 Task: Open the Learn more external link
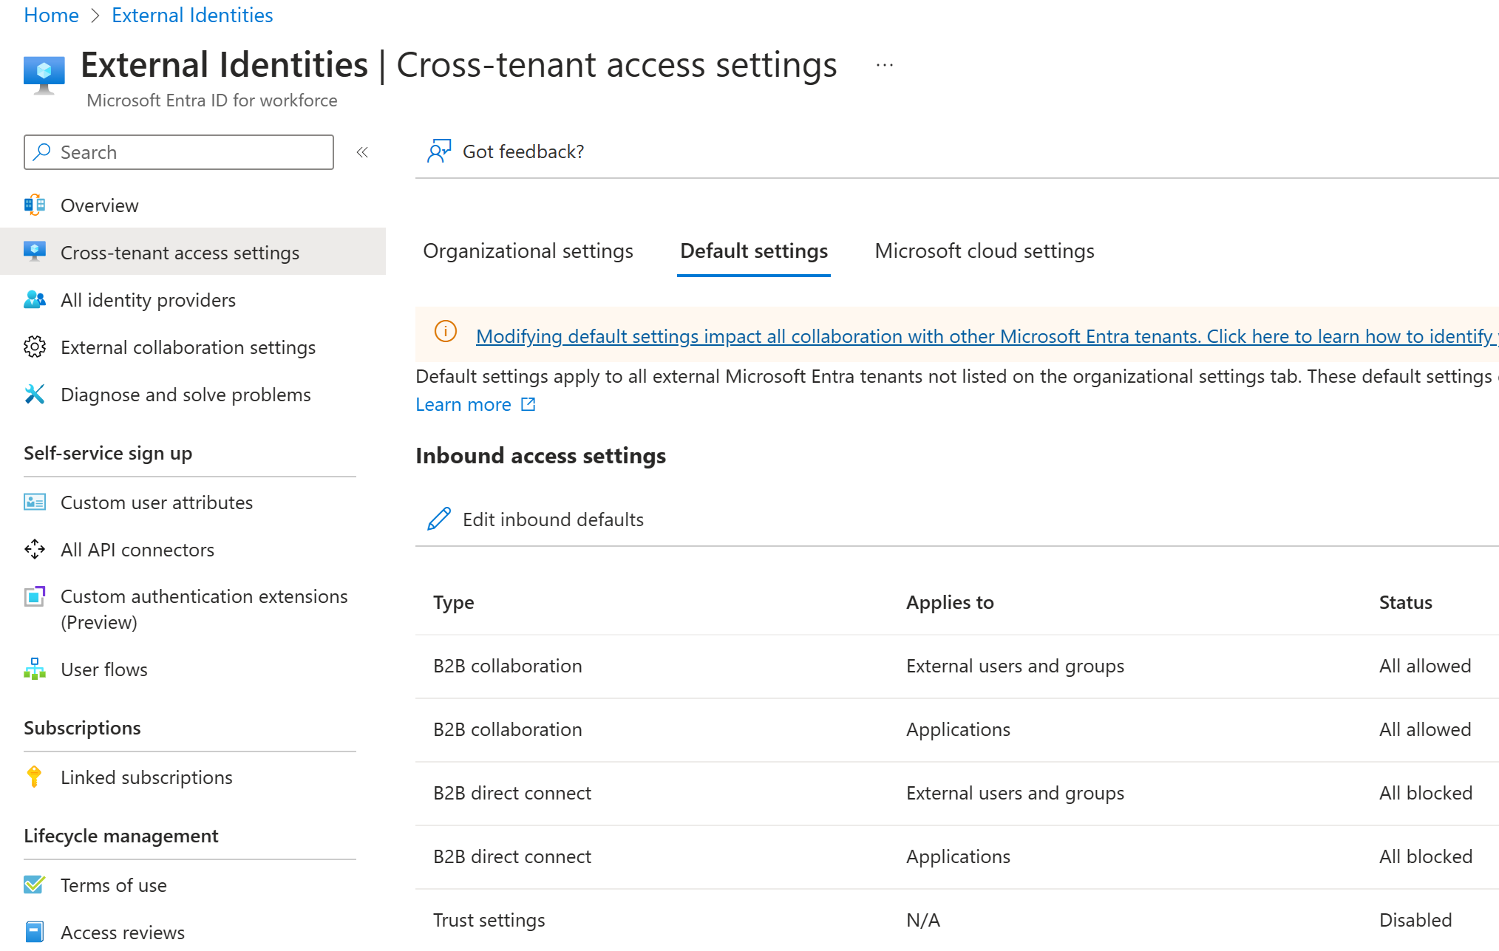point(475,403)
